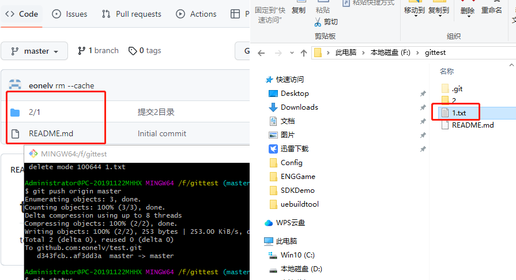Screen dimensions: 516x280
Task: Open the Pull requests tab
Action: [x=131, y=14]
